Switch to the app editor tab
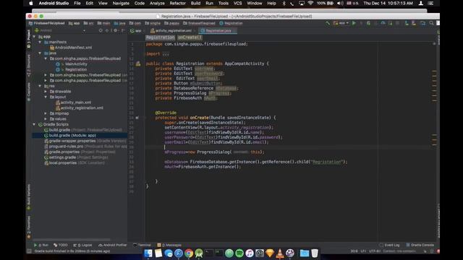 pos(136,30)
